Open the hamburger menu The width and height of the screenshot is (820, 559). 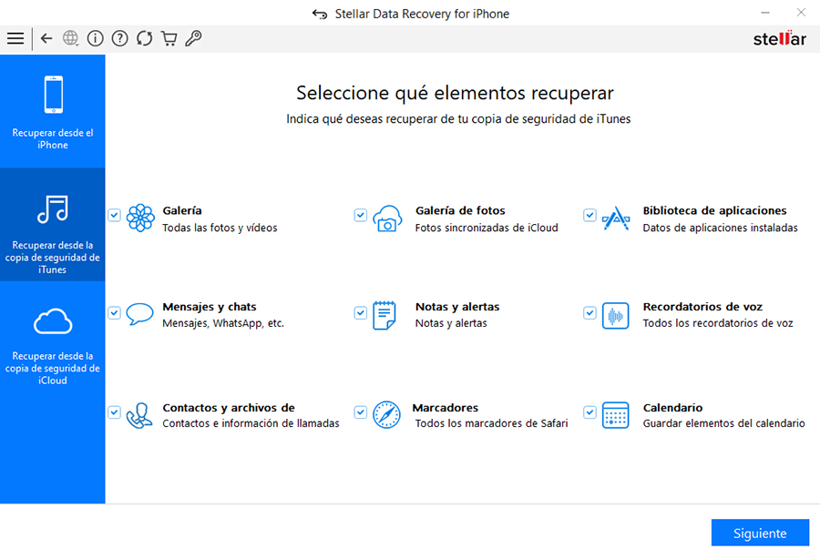pyautogui.click(x=15, y=38)
